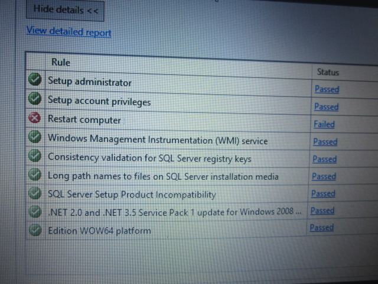The height and width of the screenshot is (284, 378).
Task: Select Long path names to files rule text
Action: 163,176
